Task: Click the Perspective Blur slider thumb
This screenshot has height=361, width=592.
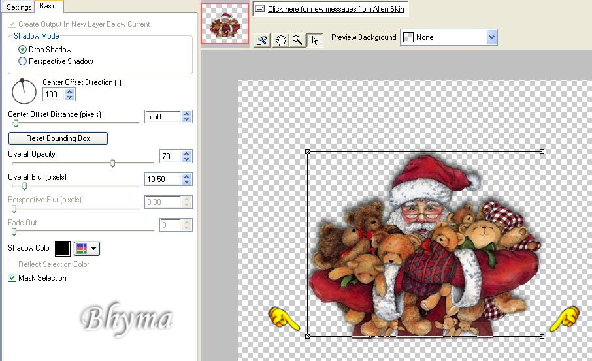Action: (x=14, y=209)
